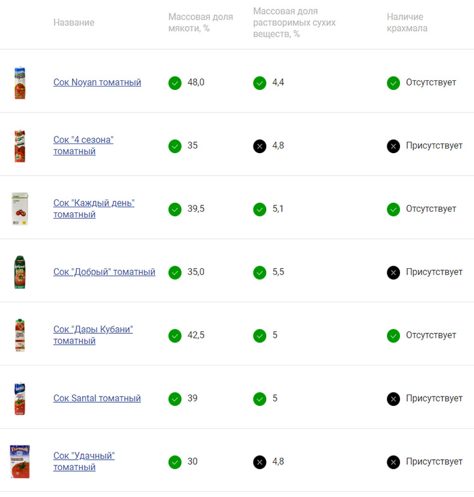This screenshot has height=497, width=474.
Task: Click the "Каждый день" white carton image
Action: coord(20,209)
